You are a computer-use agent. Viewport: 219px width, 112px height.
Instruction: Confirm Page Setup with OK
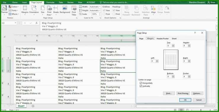[x=185, y=100]
